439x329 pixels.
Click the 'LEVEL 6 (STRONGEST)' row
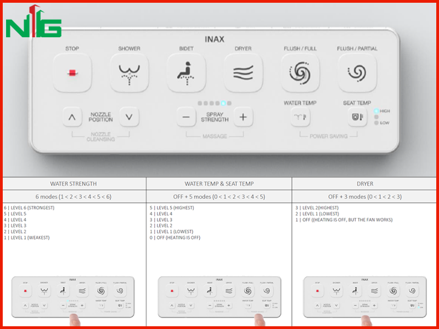pyautogui.click(x=29, y=208)
